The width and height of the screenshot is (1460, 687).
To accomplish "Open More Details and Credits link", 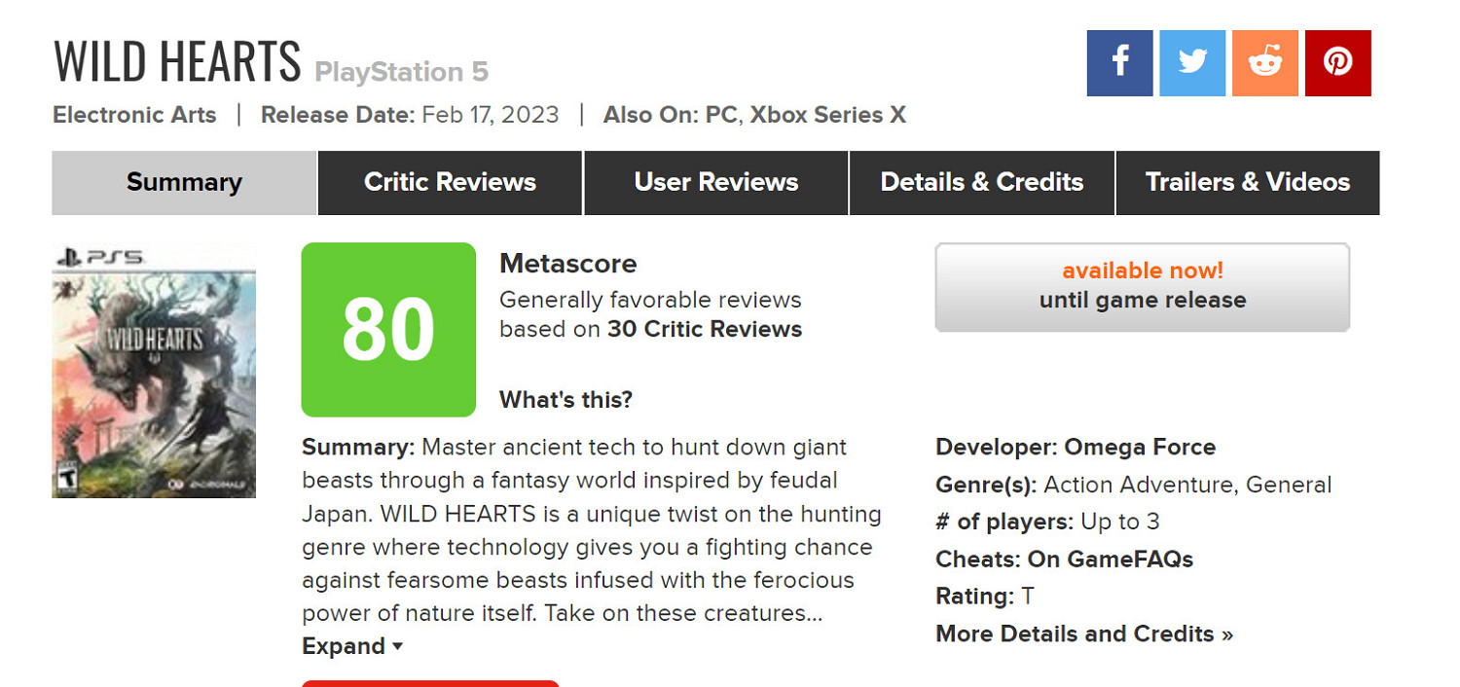I will 1083,633.
